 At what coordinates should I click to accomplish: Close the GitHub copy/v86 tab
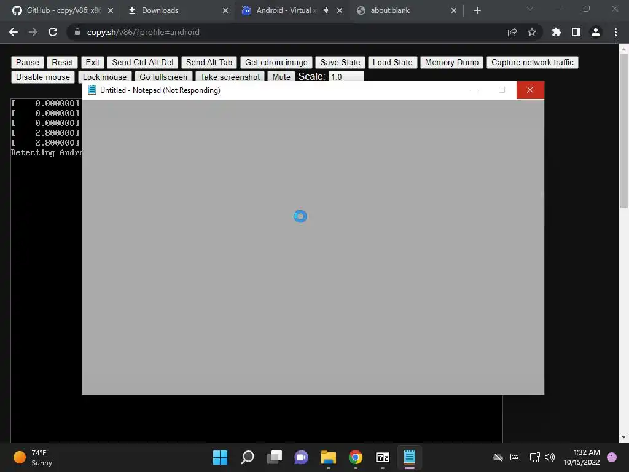[x=111, y=10]
